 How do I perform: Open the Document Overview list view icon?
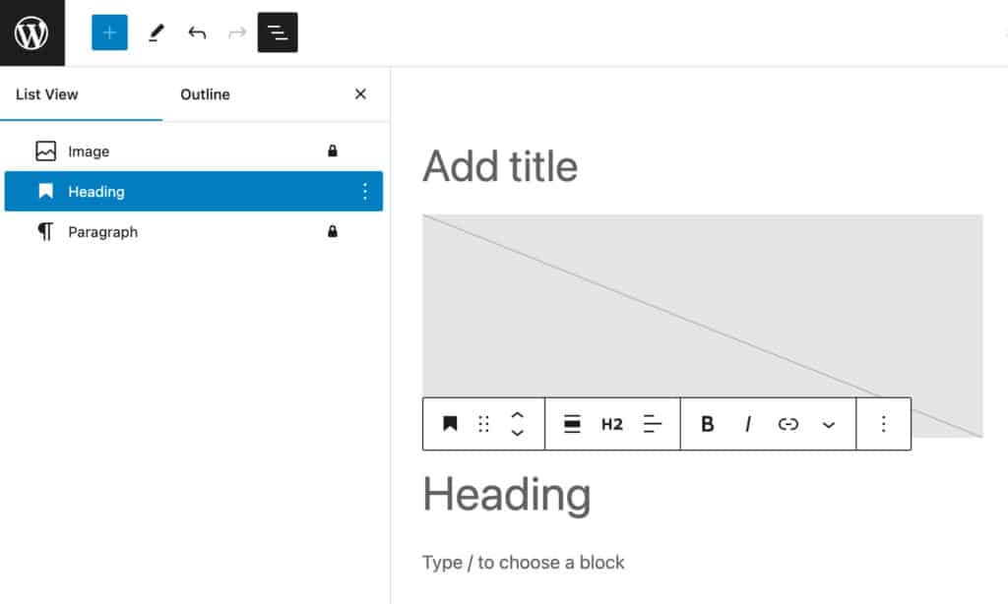point(277,32)
